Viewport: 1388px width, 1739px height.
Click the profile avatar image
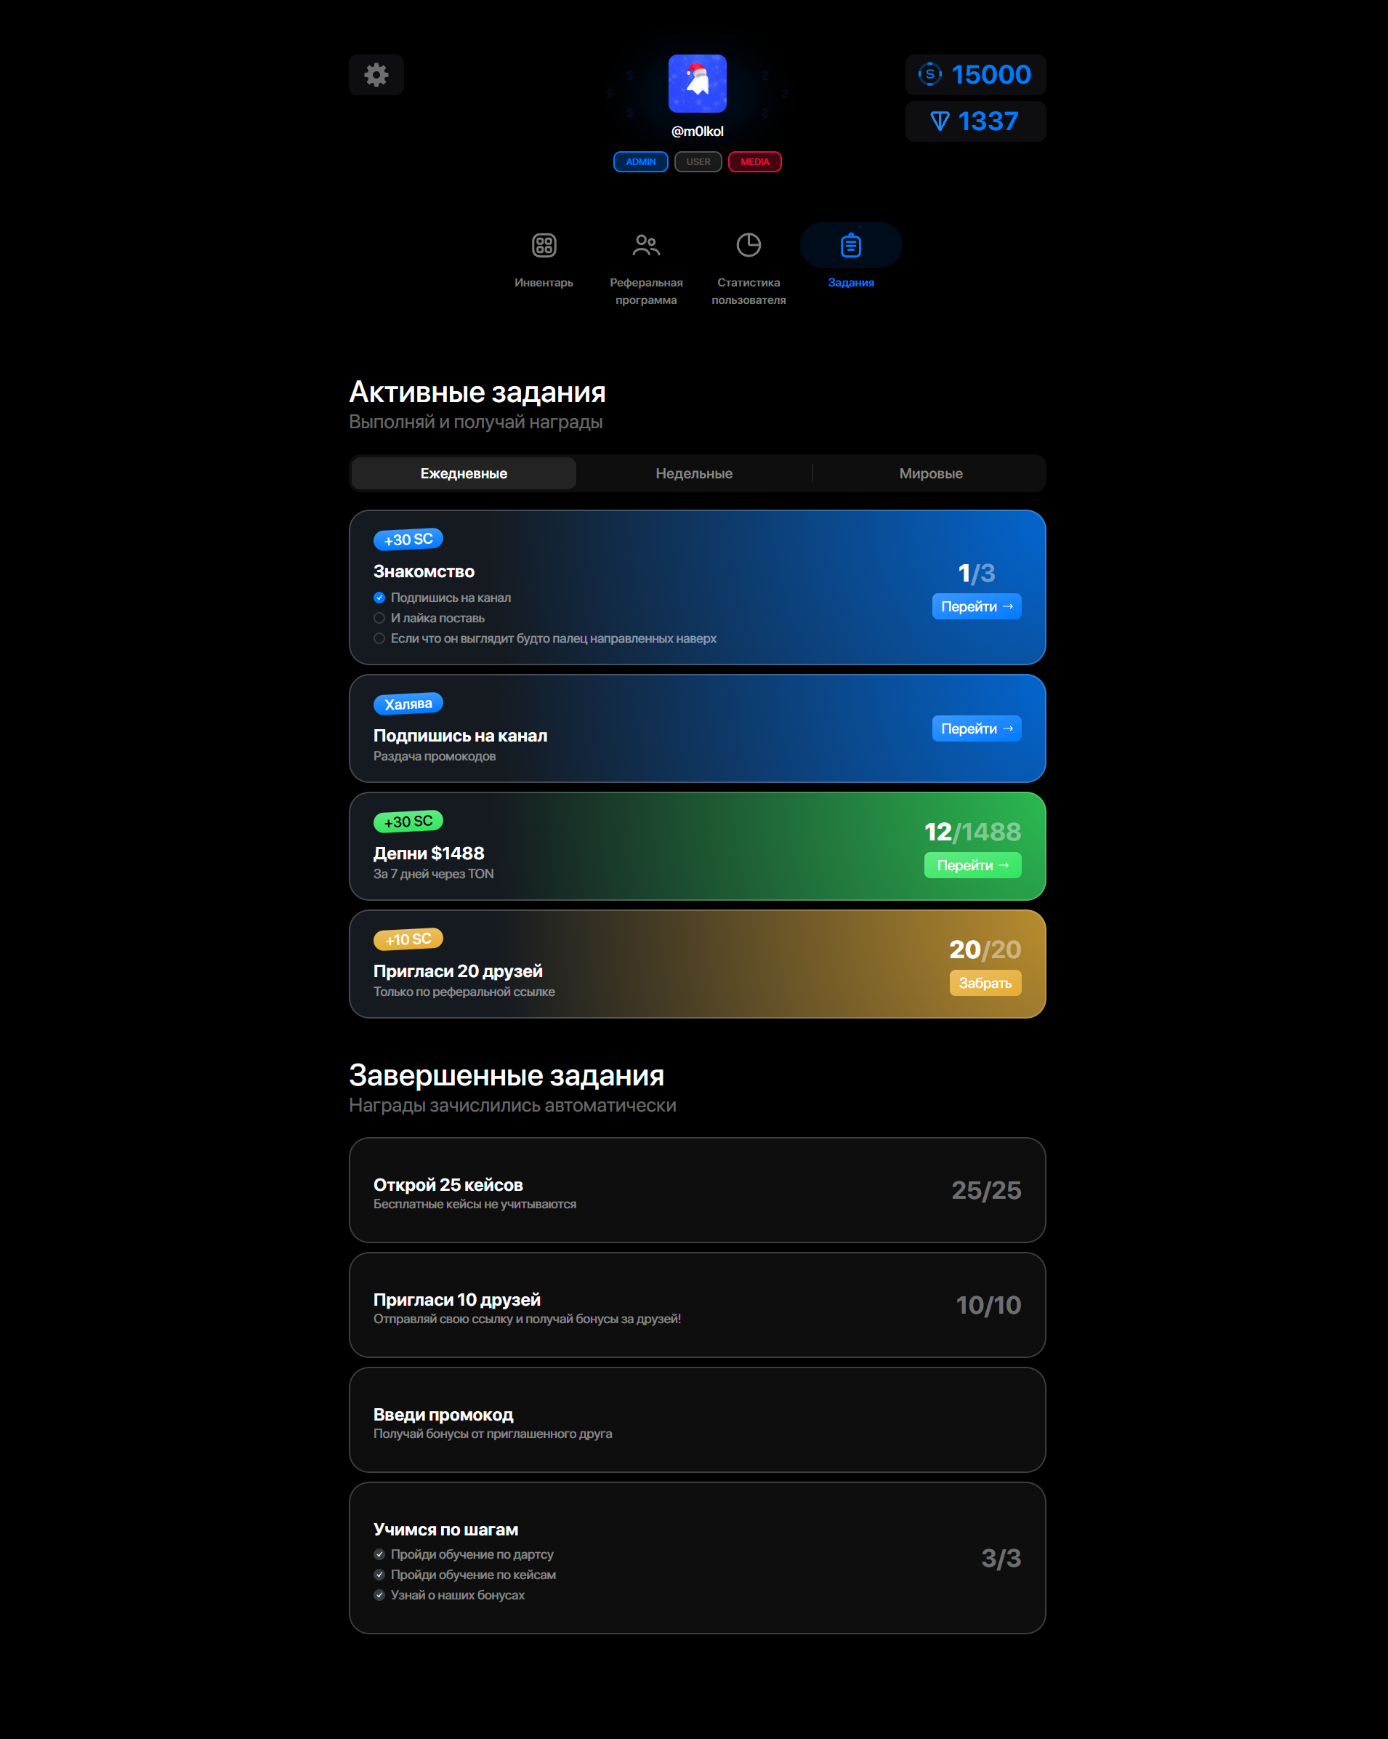tap(697, 84)
